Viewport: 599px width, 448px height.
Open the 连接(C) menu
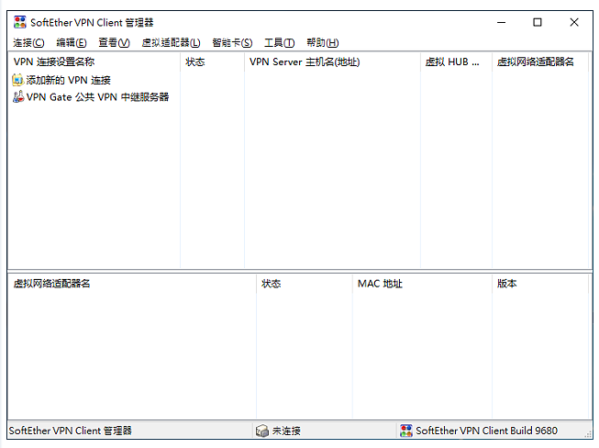click(x=28, y=42)
